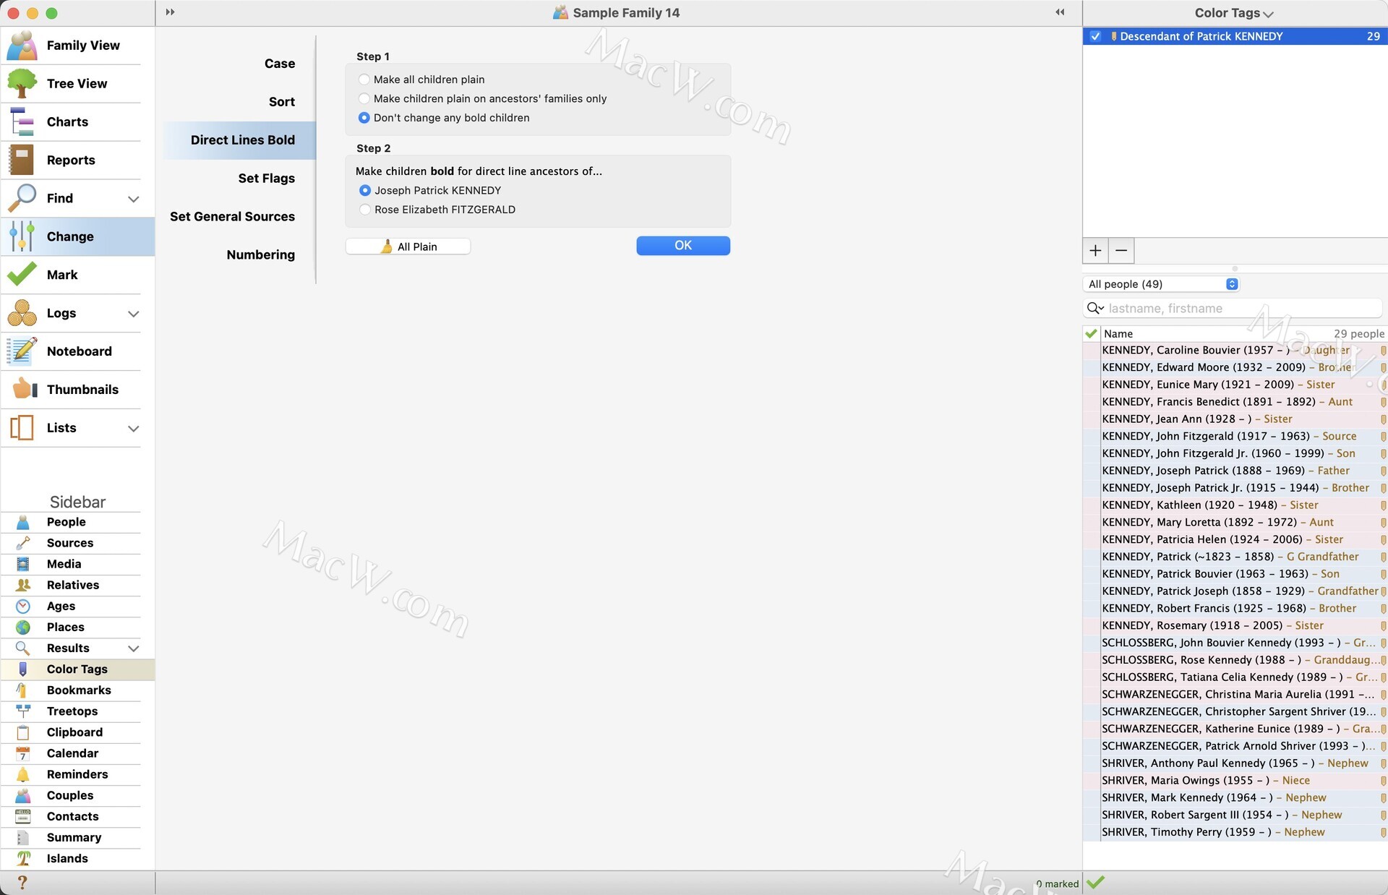Click the Clipboard sidebar icon
1388x895 pixels.
click(23, 732)
